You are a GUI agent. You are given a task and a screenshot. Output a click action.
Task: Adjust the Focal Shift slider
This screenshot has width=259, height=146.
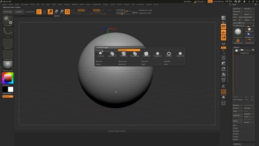(x=127, y=10)
